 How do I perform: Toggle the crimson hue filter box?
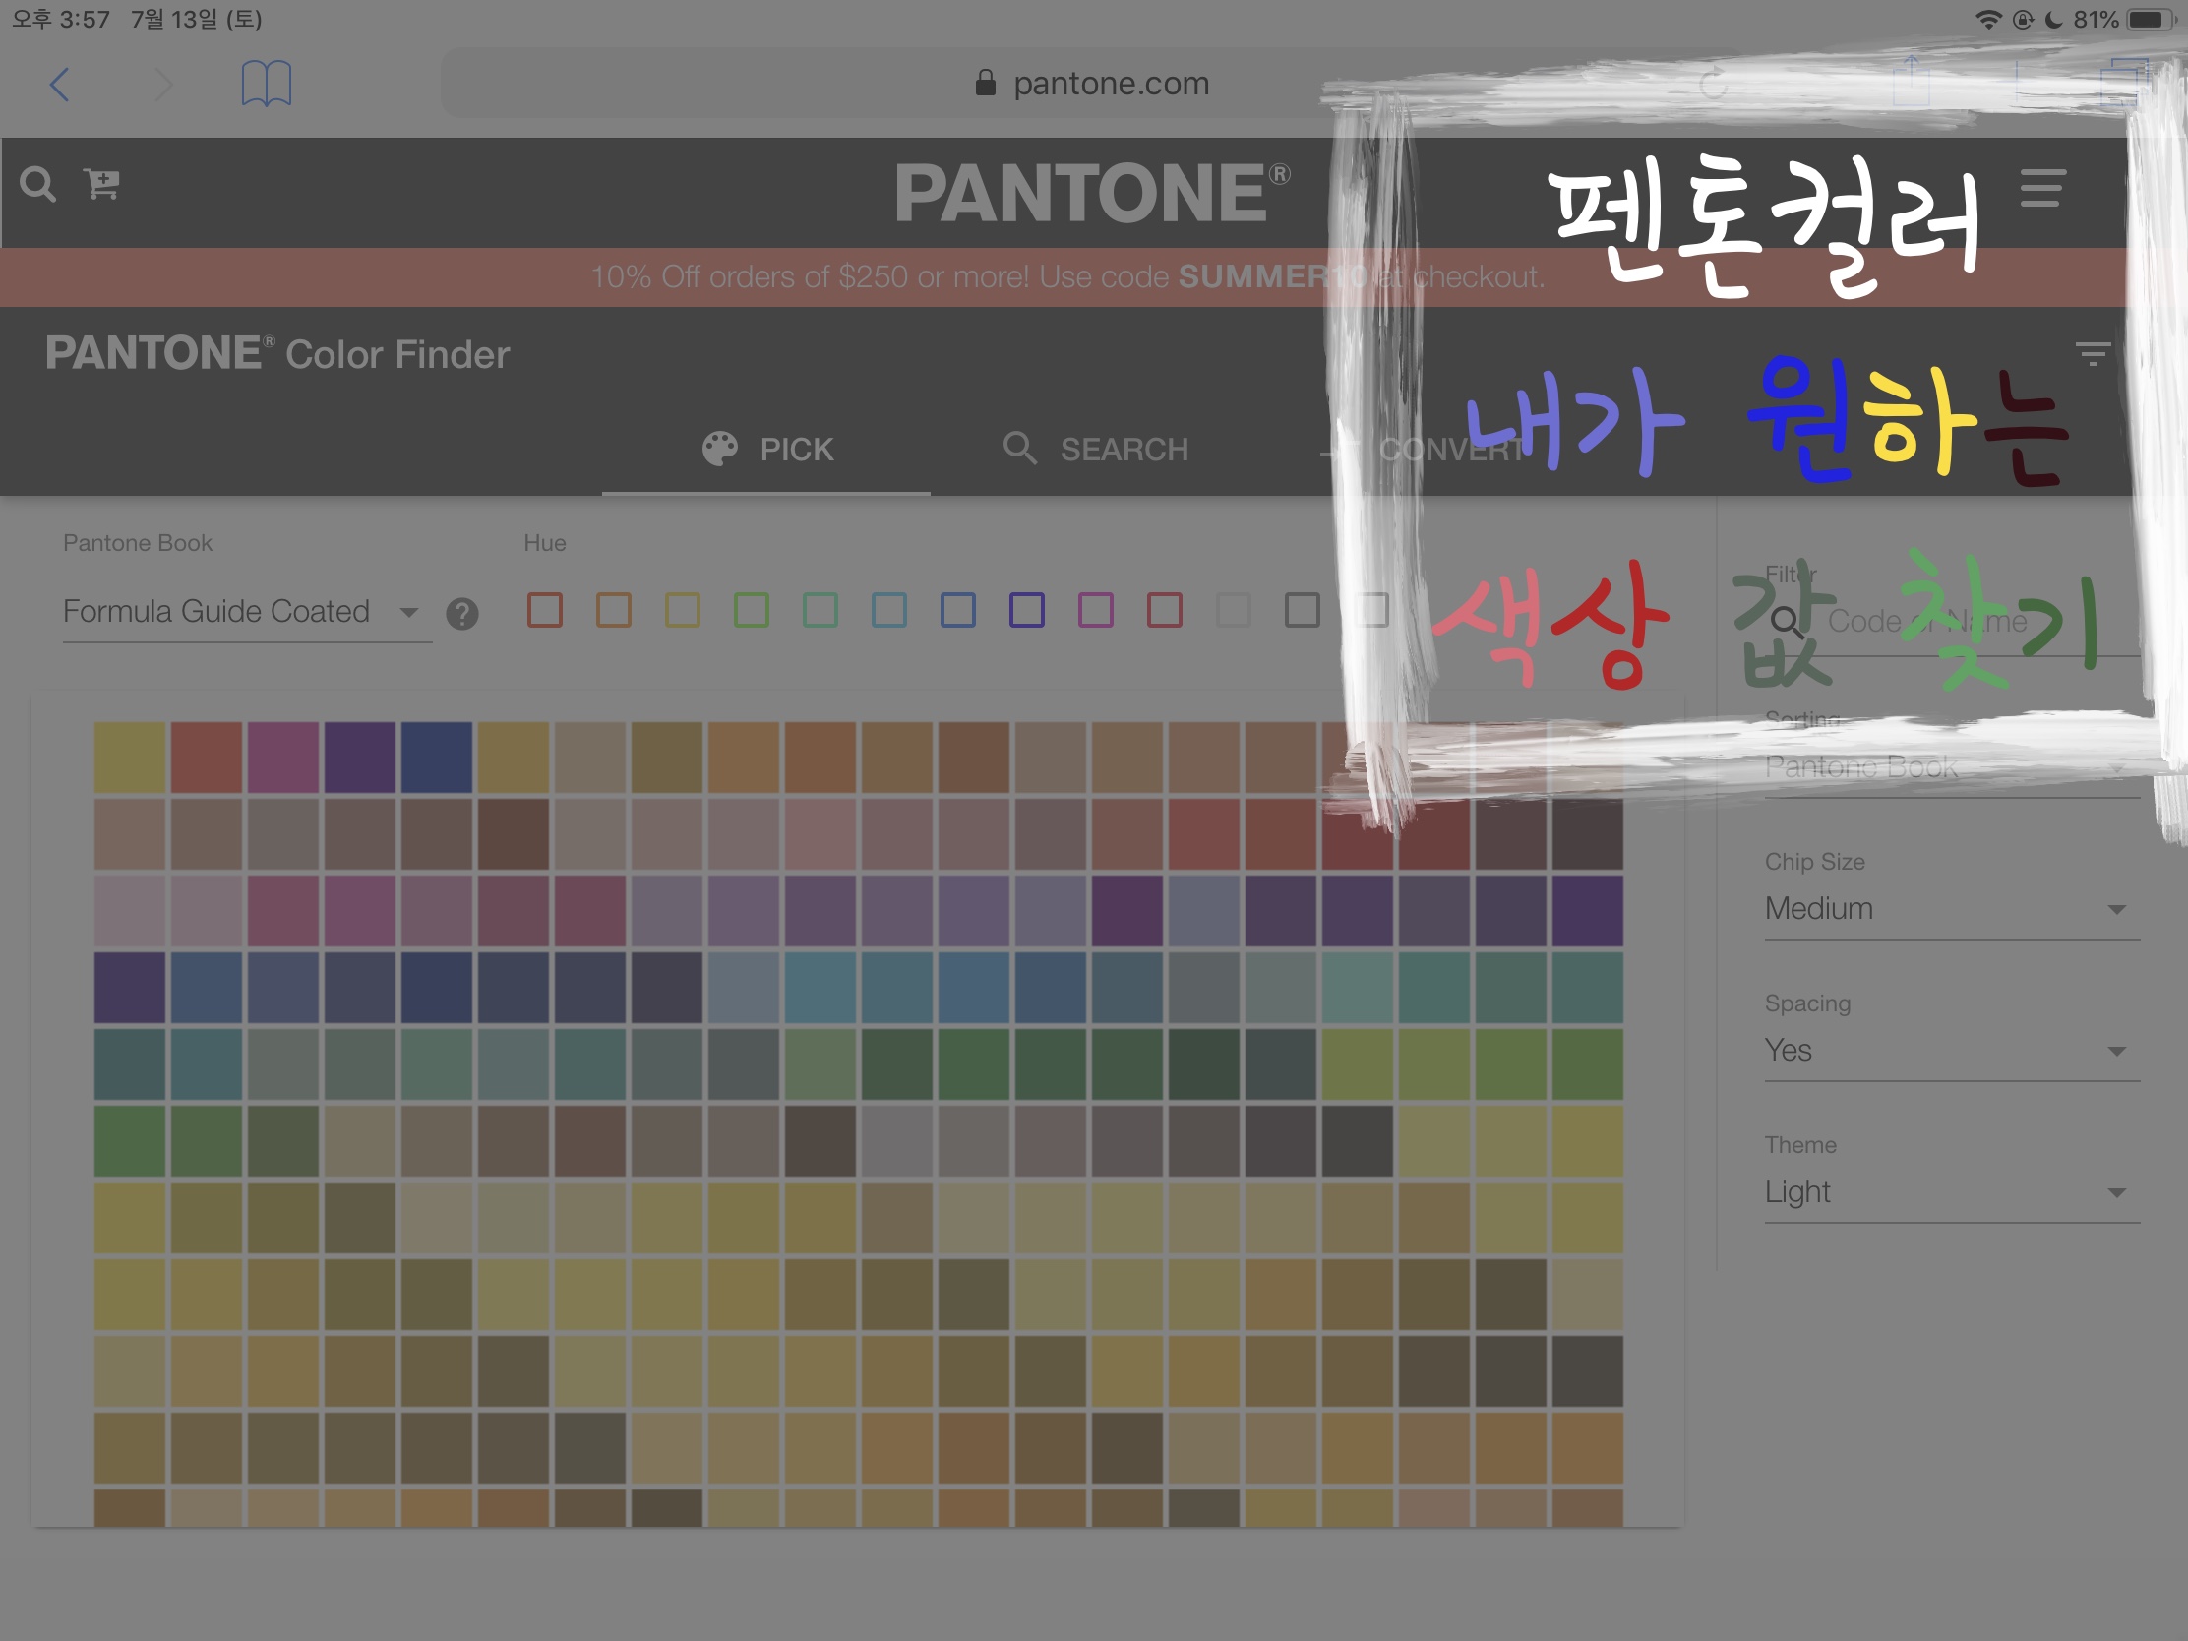[1164, 610]
